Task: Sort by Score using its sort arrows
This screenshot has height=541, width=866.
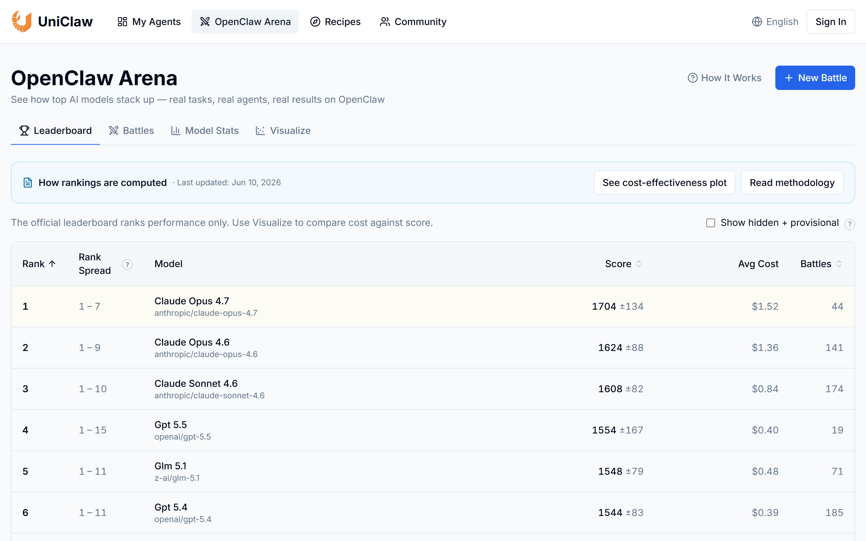Action: pyautogui.click(x=639, y=264)
